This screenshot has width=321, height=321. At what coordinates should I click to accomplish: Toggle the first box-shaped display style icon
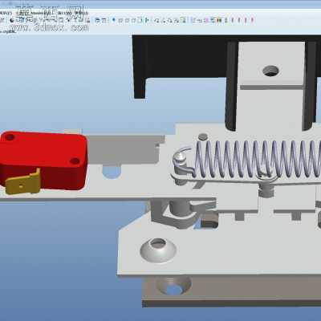(x=120, y=20)
